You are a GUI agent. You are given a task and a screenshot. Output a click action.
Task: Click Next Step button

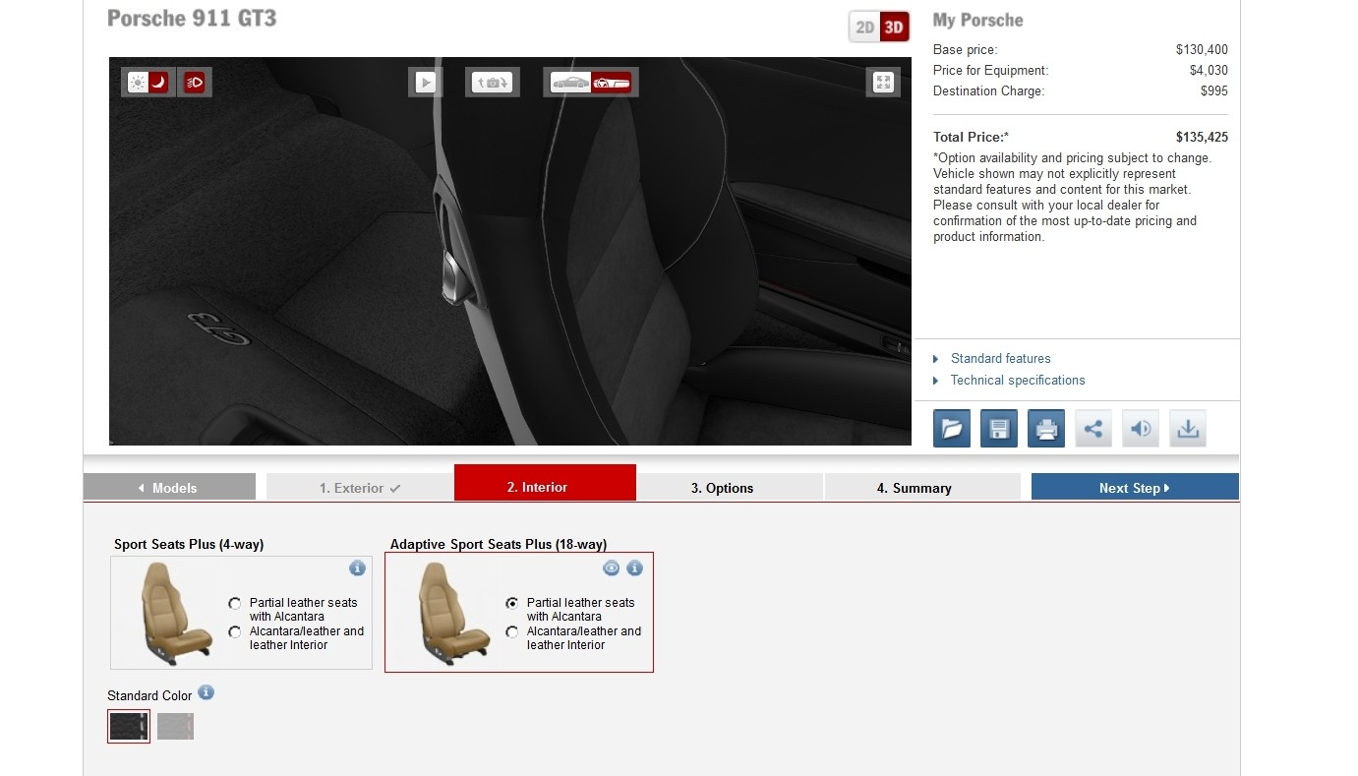click(1135, 488)
